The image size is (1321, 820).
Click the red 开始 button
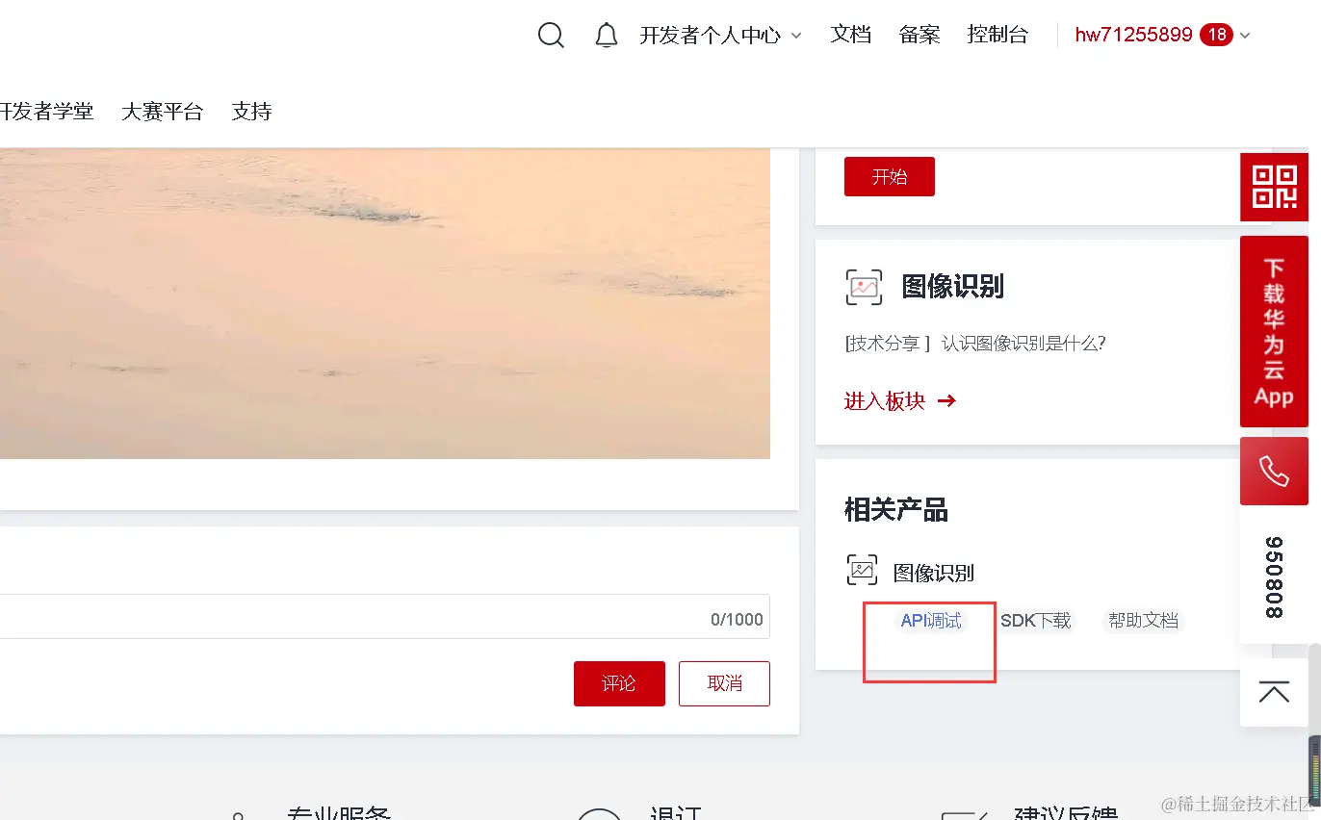click(890, 177)
